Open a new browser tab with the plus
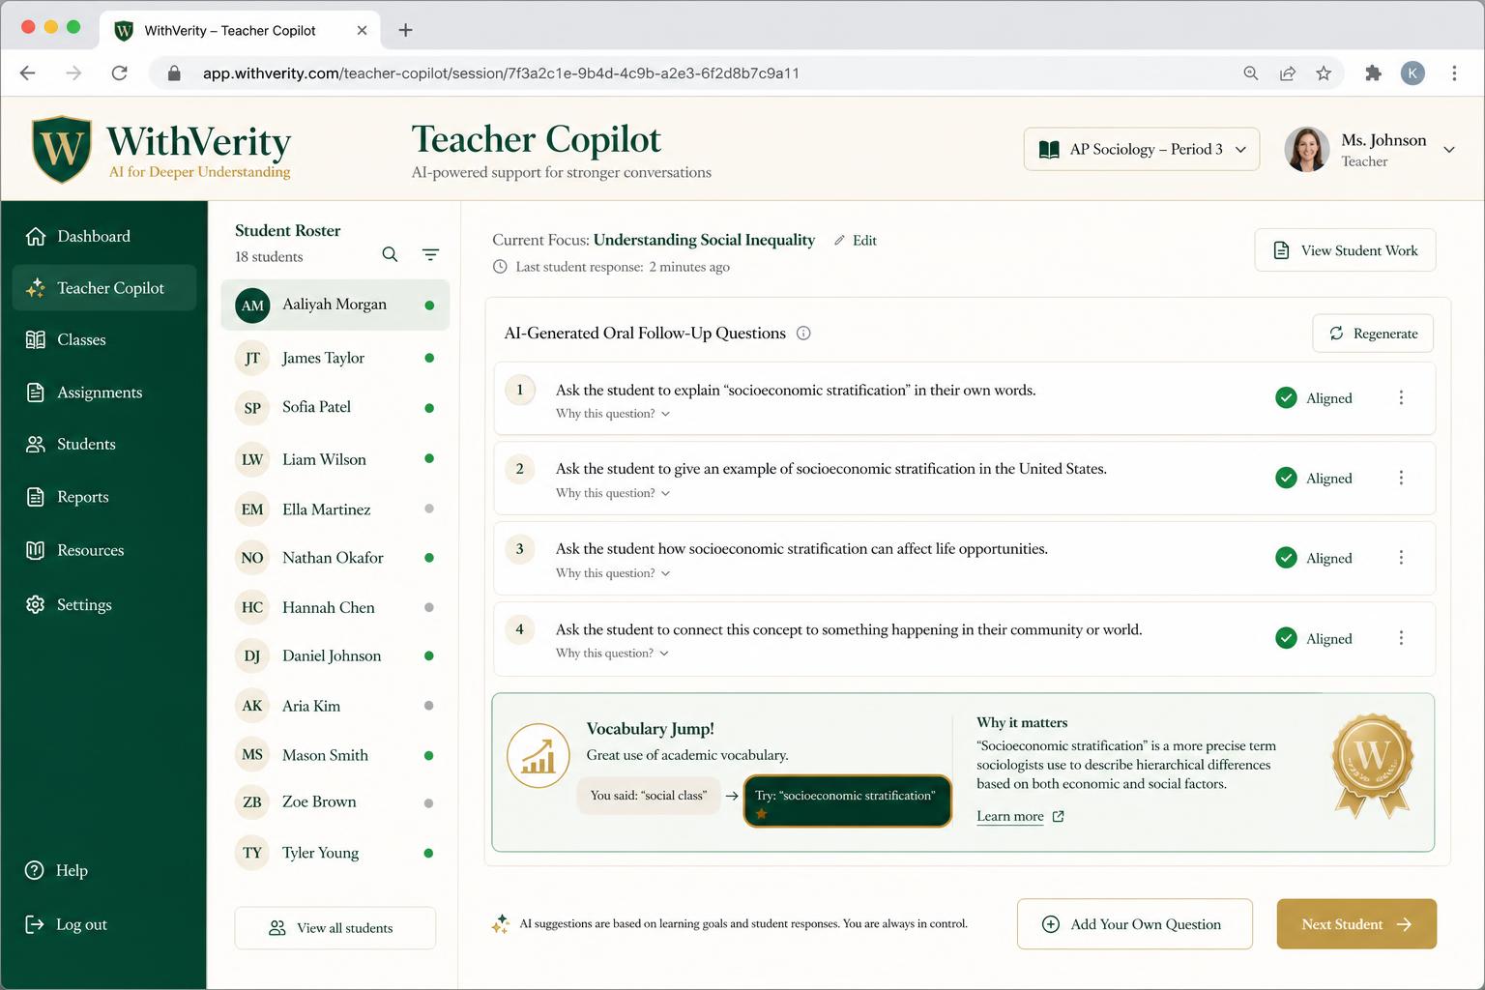 [x=406, y=30]
